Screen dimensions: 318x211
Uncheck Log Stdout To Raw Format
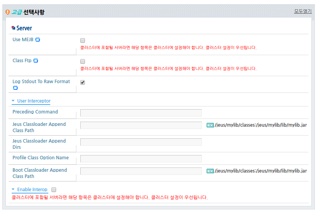tap(83, 82)
